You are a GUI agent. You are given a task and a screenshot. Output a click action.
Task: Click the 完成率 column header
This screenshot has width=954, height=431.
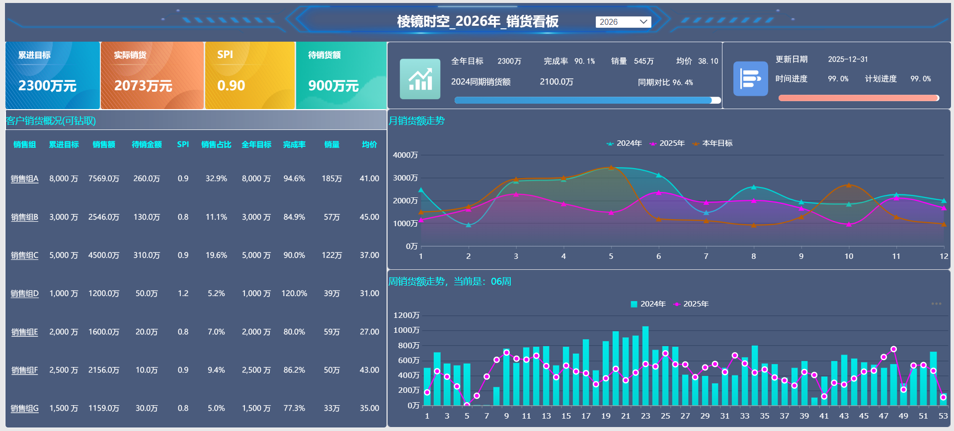click(294, 145)
